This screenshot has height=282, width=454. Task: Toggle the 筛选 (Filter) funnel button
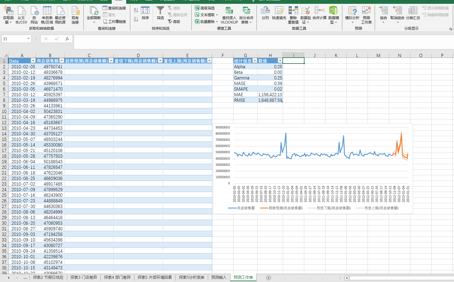(160, 13)
